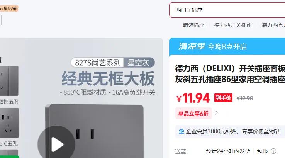
Task: Click the 送至 delivery location label
Action: click(x=180, y=151)
